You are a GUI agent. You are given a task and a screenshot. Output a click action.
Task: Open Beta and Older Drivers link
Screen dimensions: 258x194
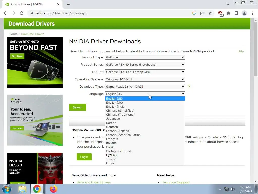click(x=94, y=182)
